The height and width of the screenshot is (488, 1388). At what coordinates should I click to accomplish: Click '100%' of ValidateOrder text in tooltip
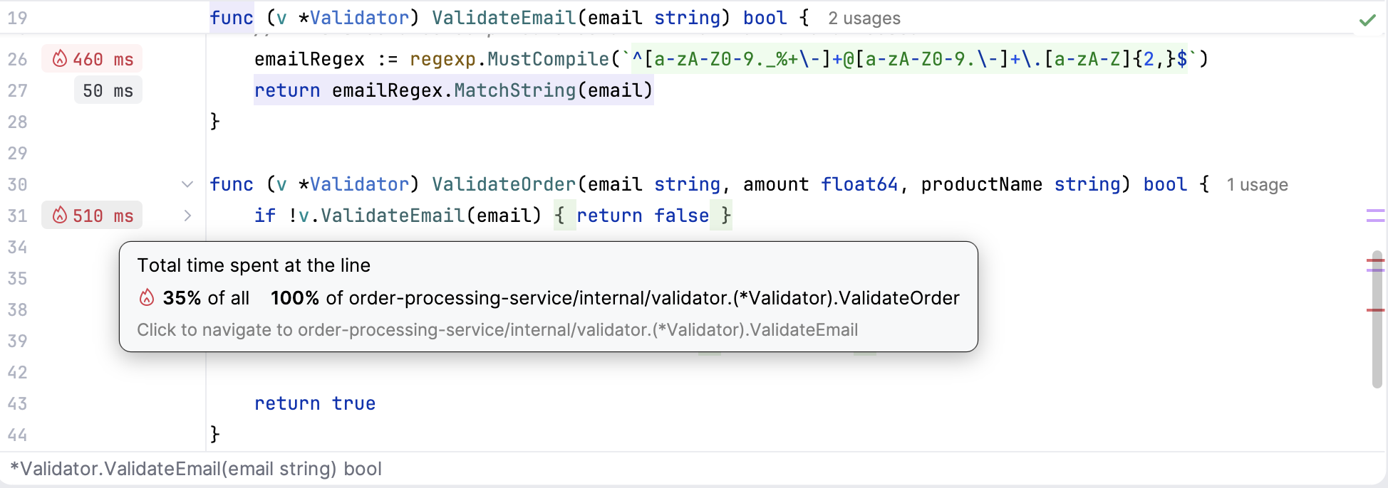(295, 298)
